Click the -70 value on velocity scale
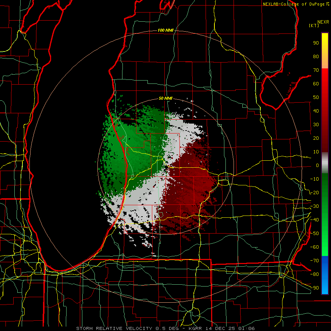331x331 pixels. [314, 261]
